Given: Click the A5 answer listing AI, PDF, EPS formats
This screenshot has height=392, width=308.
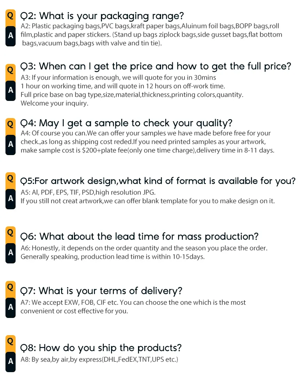Looking at the screenshot, I should (88, 192).
